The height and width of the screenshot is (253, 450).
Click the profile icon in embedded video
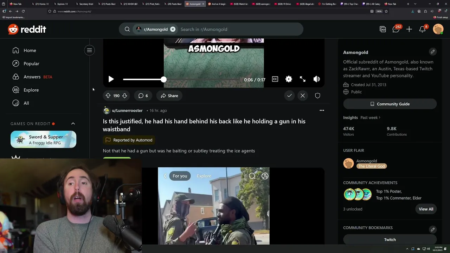pyautogui.click(x=265, y=176)
